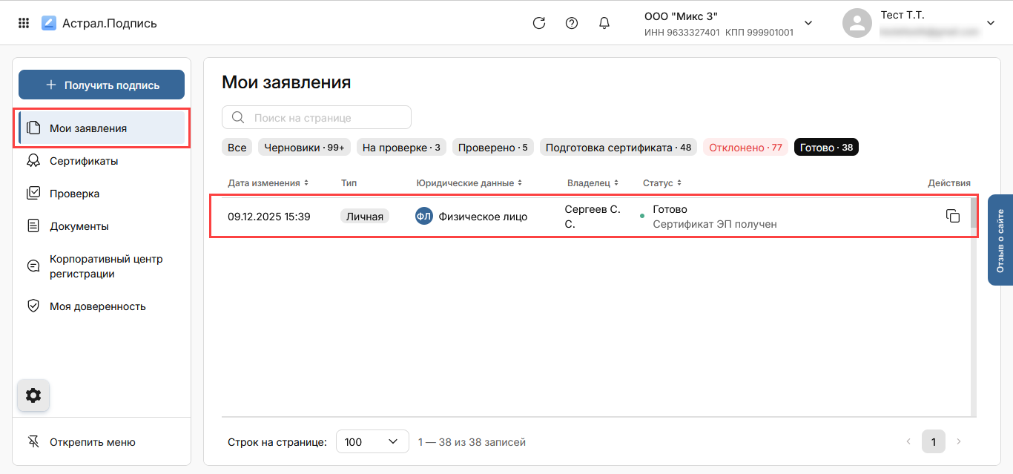
Task: Click the Астрал.Подпись logo icon
Action: (49, 23)
